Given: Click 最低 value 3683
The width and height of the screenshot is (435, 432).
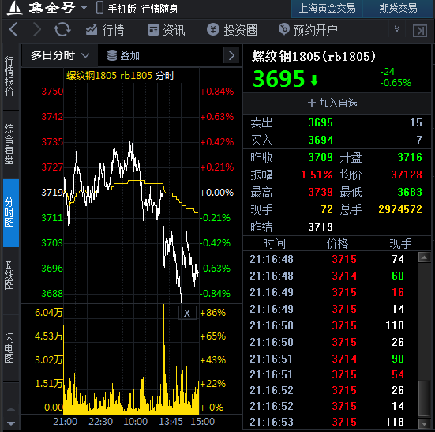Looking at the screenshot, I should tap(410, 192).
